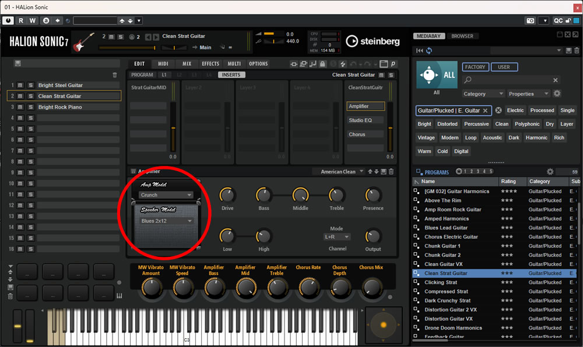Select the Studio EQ insert slot

click(366, 121)
